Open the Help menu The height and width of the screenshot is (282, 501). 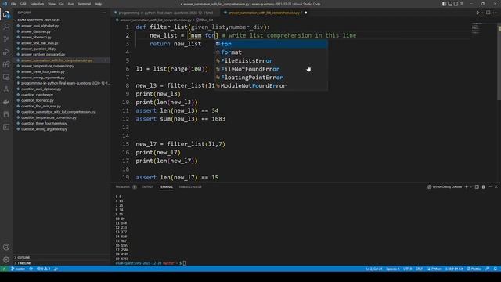pyautogui.click(x=98, y=4)
